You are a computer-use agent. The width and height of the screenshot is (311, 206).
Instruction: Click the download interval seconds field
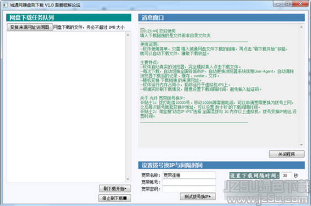pos(287,176)
